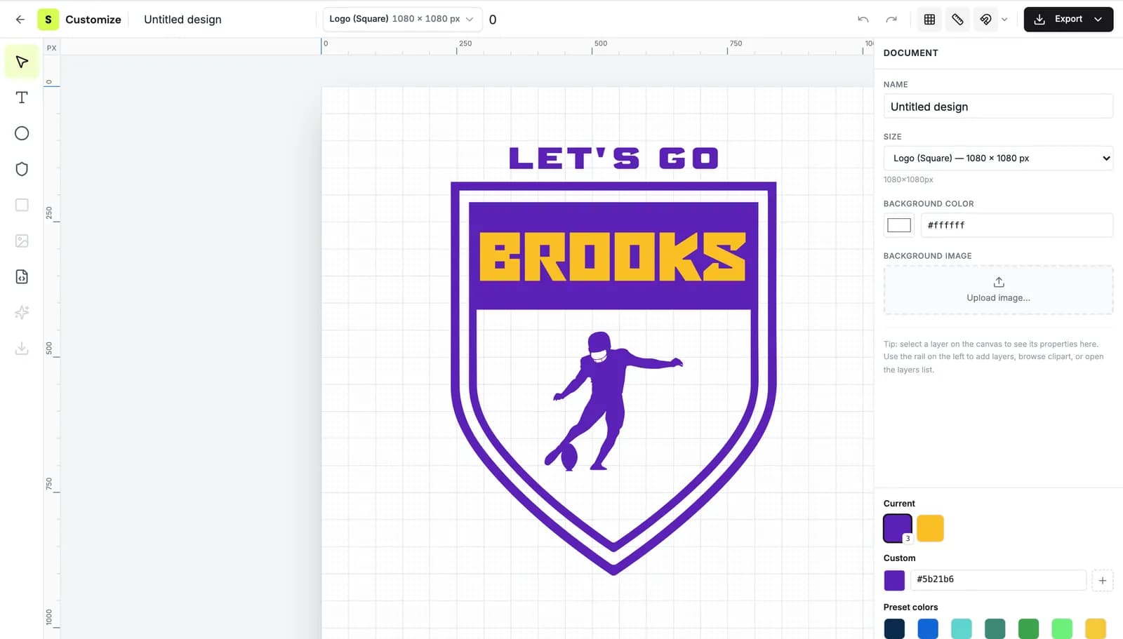The height and width of the screenshot is (639, 1123).
Task: Edit the background color hex field
Action: pyautogui.click(x=1016, y=225)
